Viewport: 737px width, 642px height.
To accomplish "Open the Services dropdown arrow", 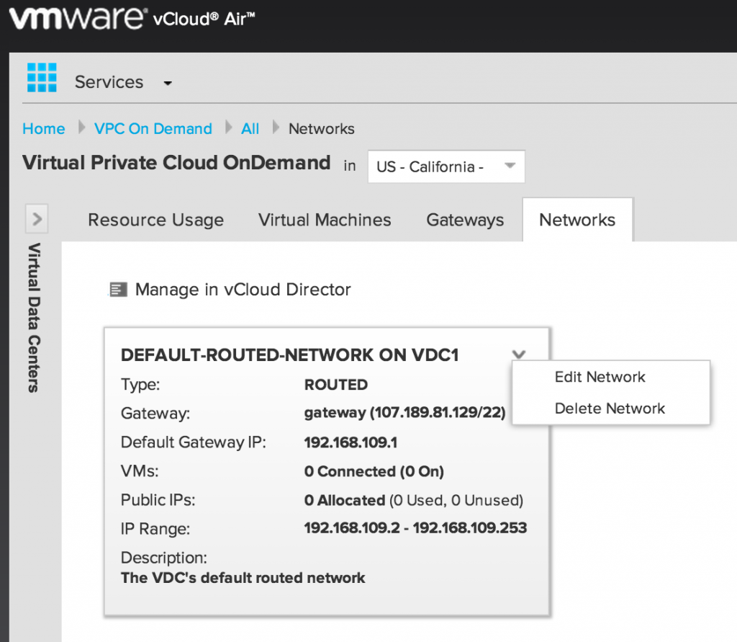I will tap(168, 84).
